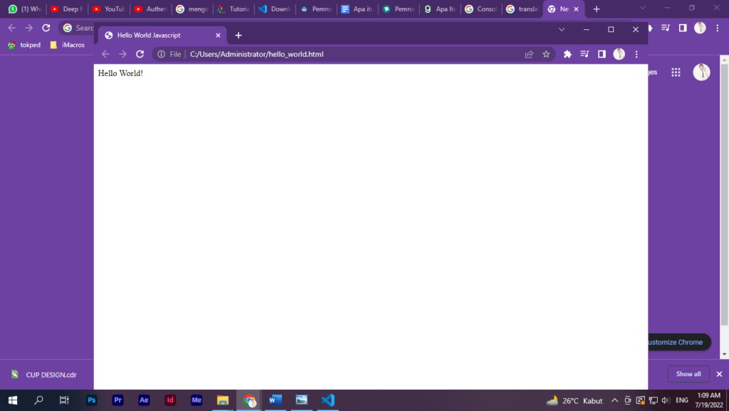This screenshot has height=411, width=729.
Task: Switch to the WhatsApp tab in the back window
Action: [x=25, y=9]
